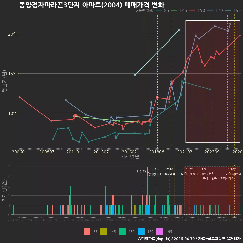Screen dimensions: 243x243
Task: Click the price chart x-axis label 201307
Action: 101,152
